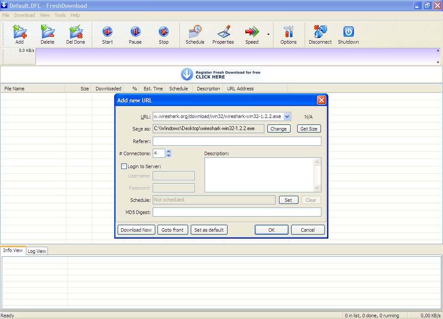The width and height of the screenshot is (443, 319).
Task: Click the MD5 Digest input field
Action: (x=237, y=212)
